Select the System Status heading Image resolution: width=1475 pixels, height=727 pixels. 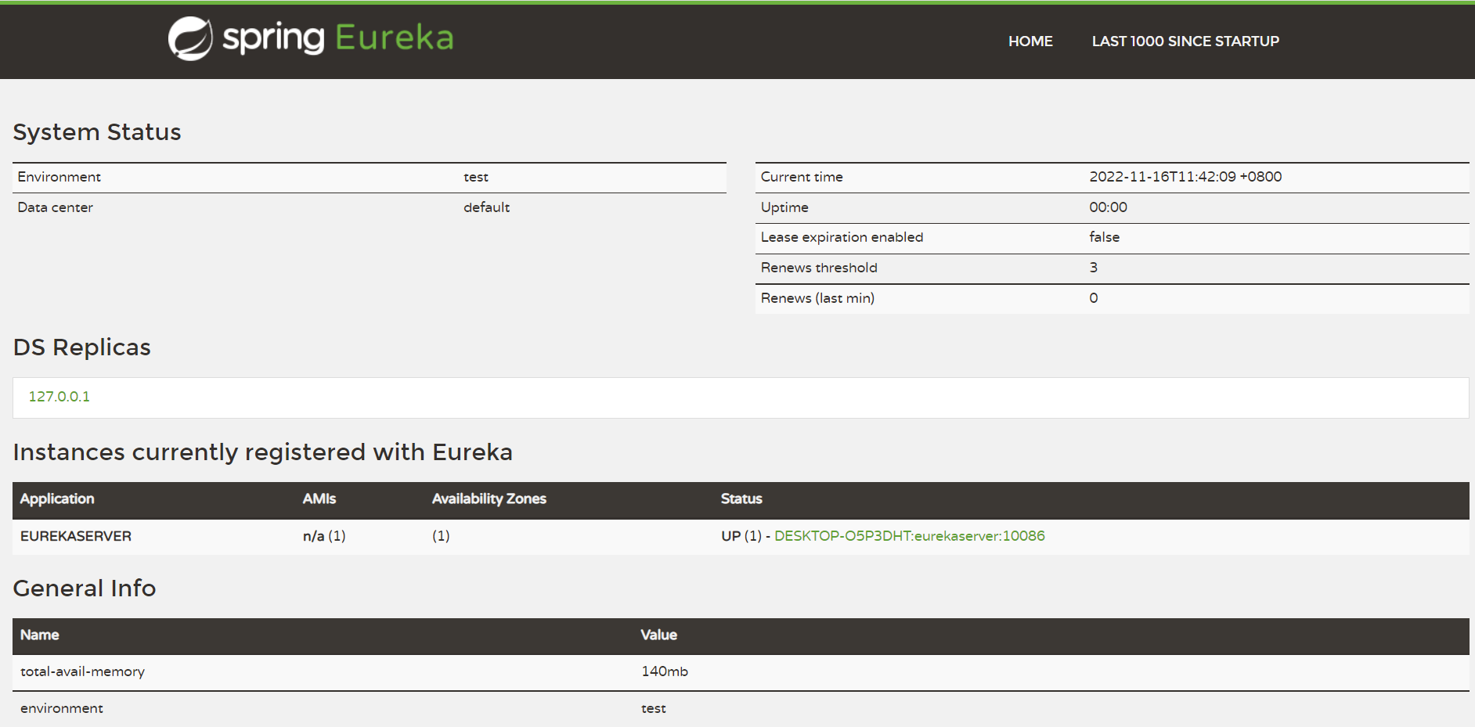pyautogui.click(x=97, y=132)
